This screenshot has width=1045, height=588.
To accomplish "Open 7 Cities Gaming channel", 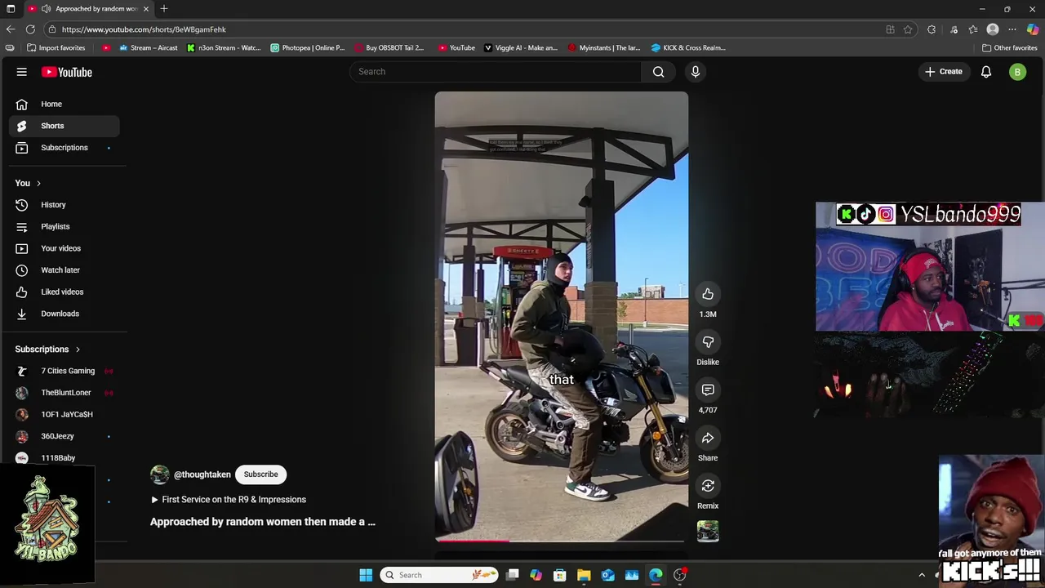I will pos(64,371).
